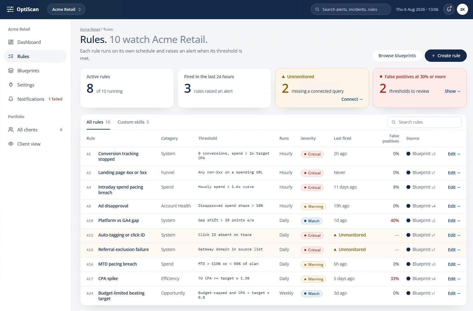The image size is (473, 311).
Task: Click the 40% false positives value
Action: click(x=394, y=220)
